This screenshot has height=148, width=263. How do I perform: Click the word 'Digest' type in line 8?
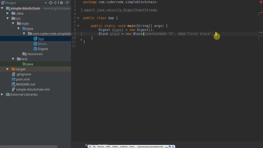click(x=104, y=30)
